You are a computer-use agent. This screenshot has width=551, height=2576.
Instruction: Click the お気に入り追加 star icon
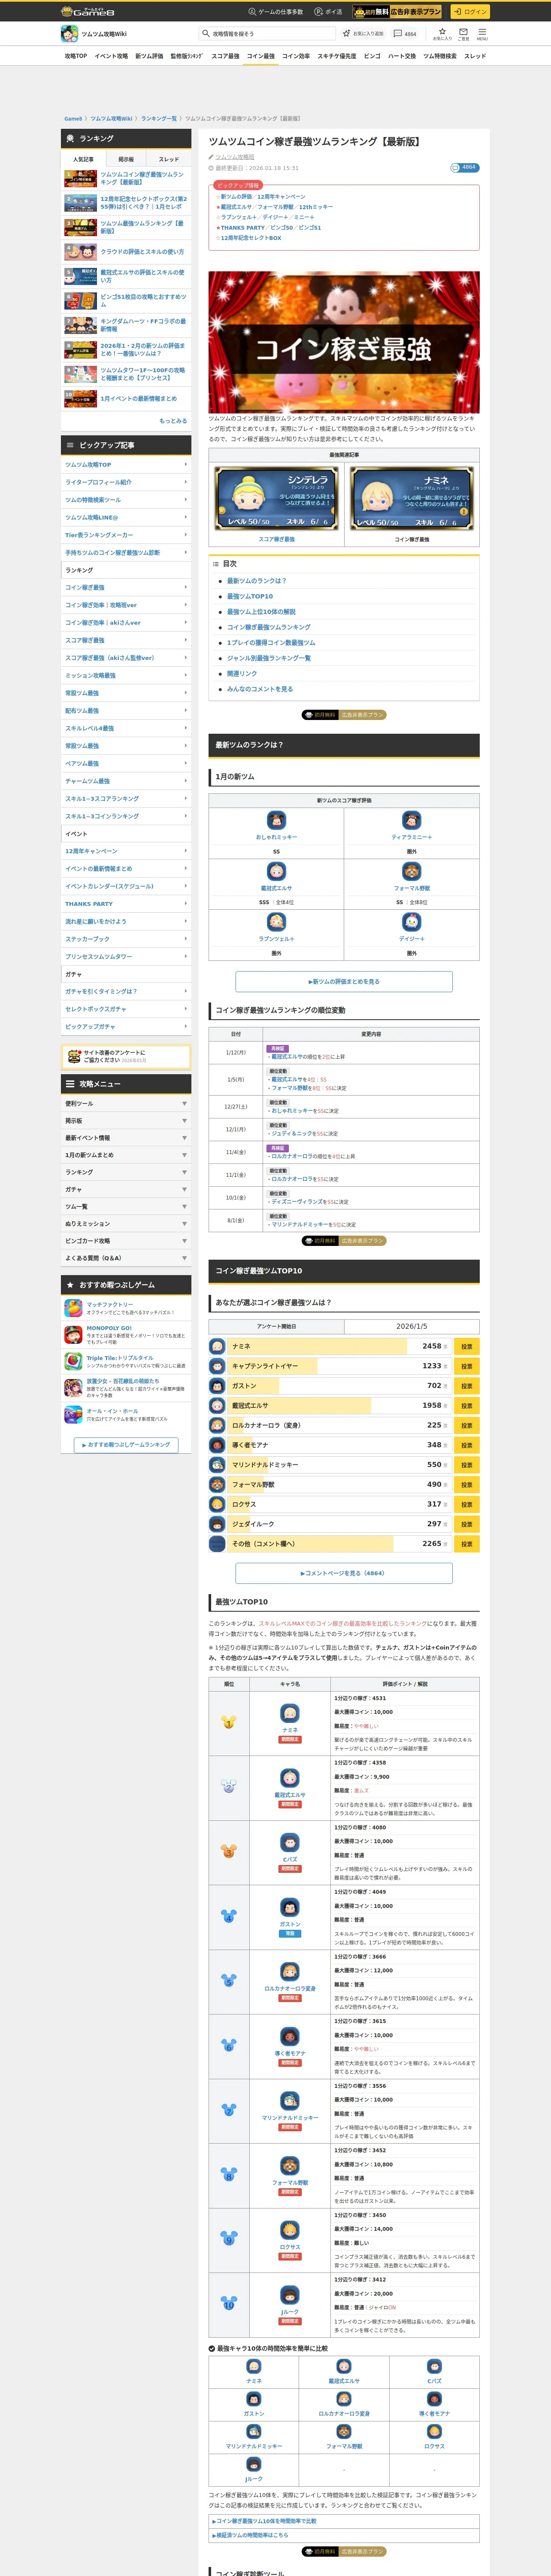coord(347,33)
